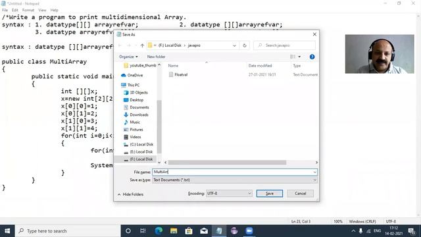Click the New folder button
The image size is (421, 237).
click(x=156, y=57)
